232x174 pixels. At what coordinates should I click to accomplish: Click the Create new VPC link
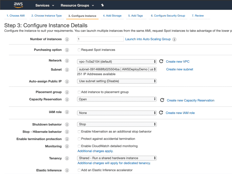(x=177, y=61)
